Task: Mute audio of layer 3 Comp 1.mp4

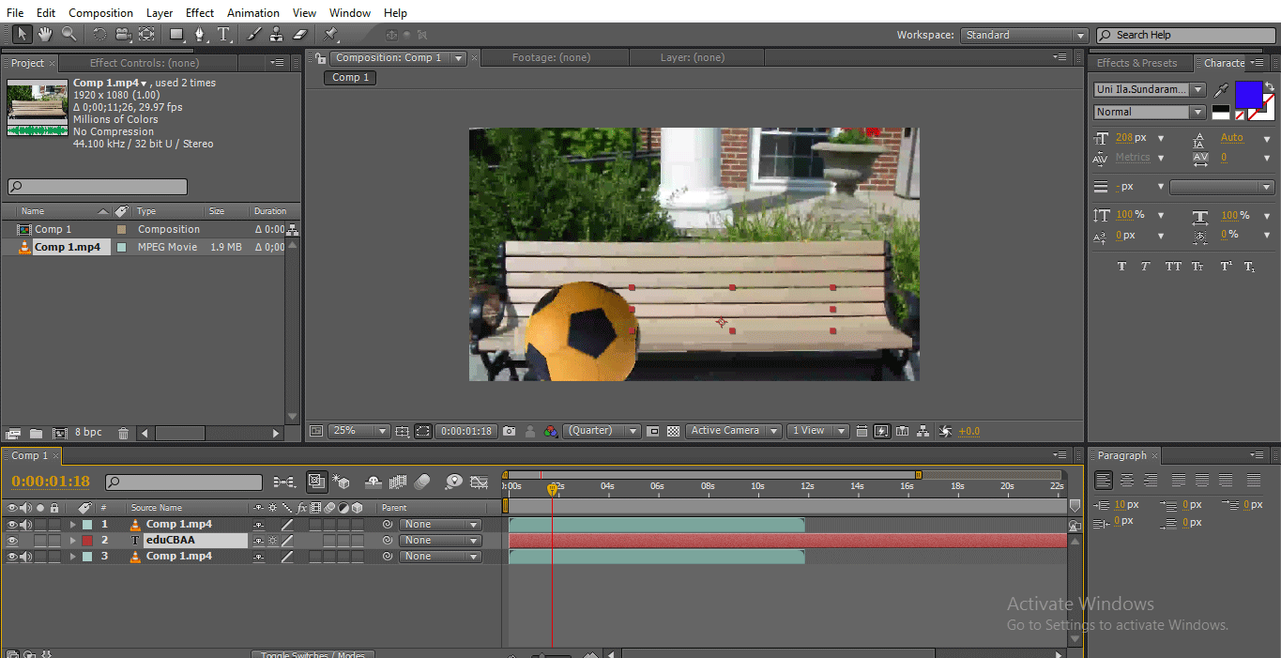Action: (x=25, y=557)
